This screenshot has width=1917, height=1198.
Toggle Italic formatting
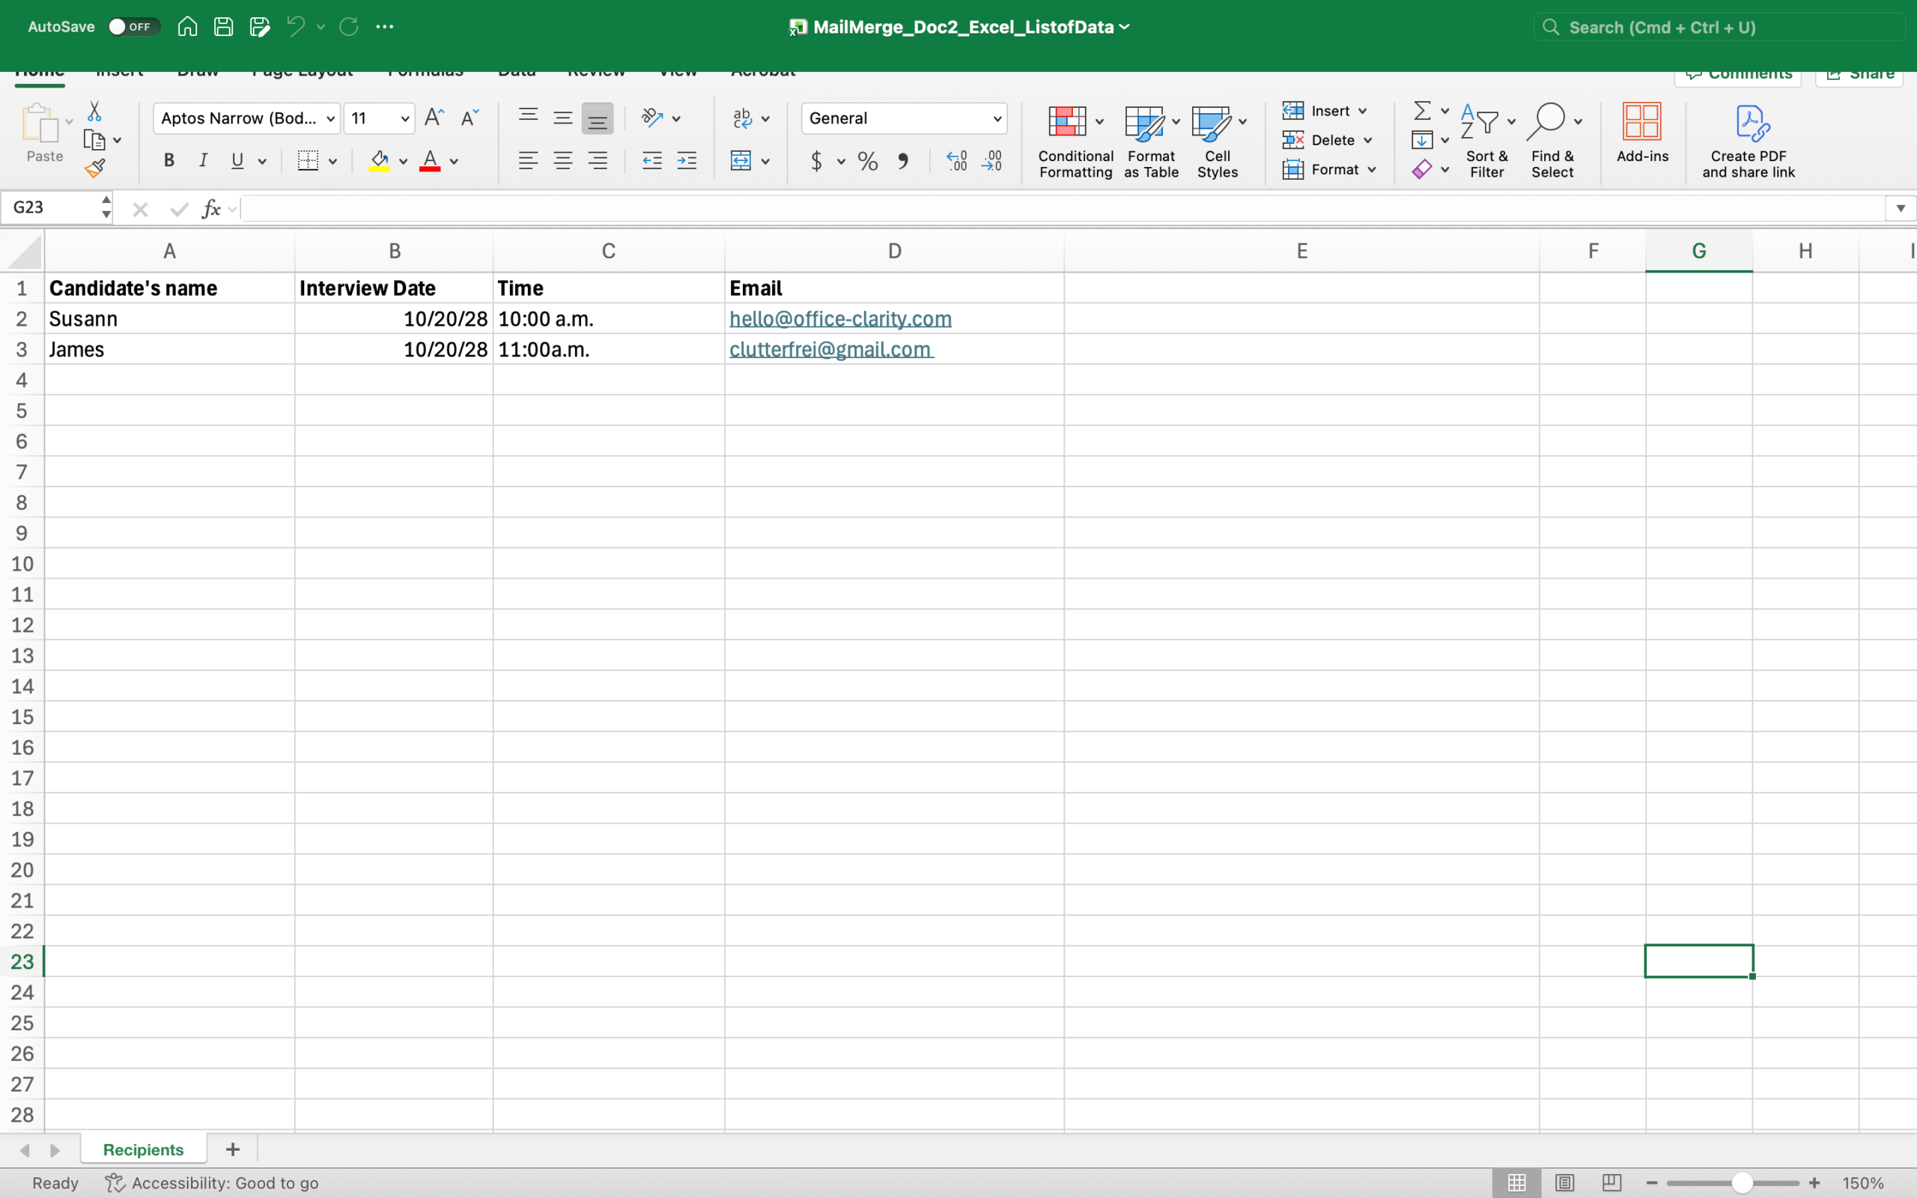click(x=203, y=161)
